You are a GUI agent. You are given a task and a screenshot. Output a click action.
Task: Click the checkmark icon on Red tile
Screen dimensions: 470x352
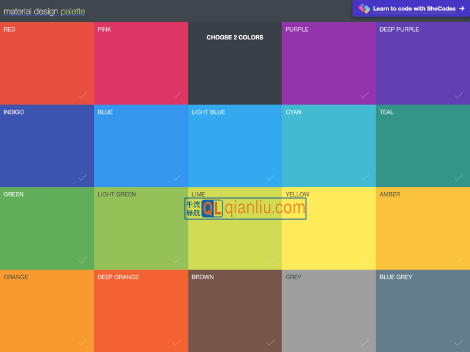click(83, 95)
